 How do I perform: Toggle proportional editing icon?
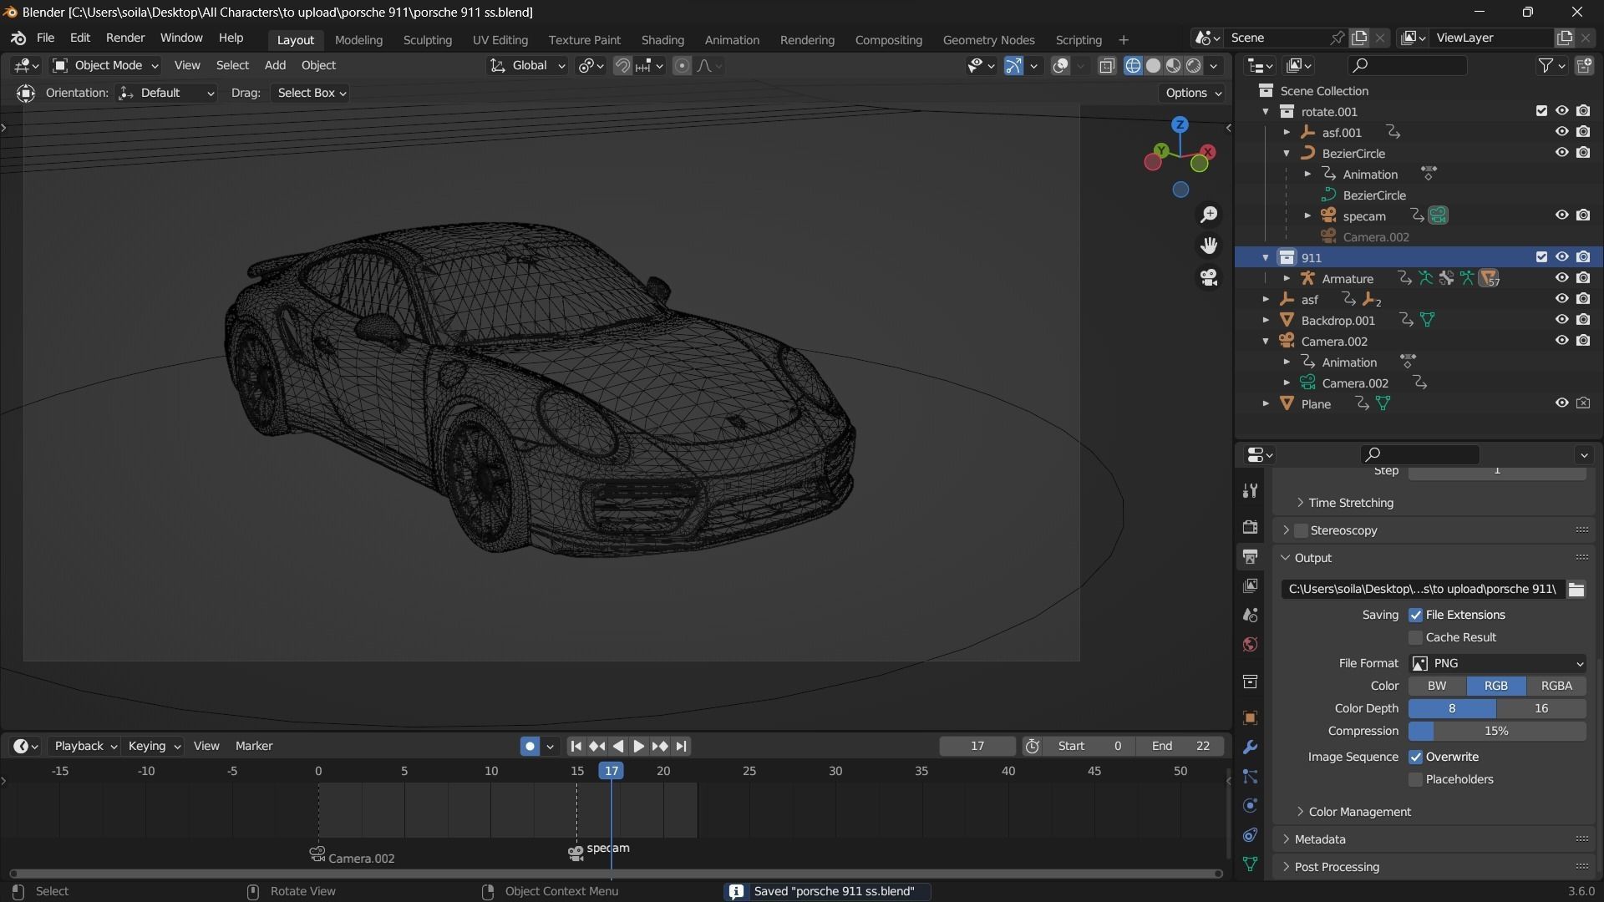(682, 66)
